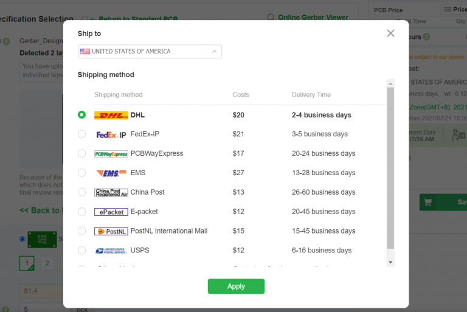Click the 81.4 size input field
This screenshot has height=312, width=467.
(41, 291)
